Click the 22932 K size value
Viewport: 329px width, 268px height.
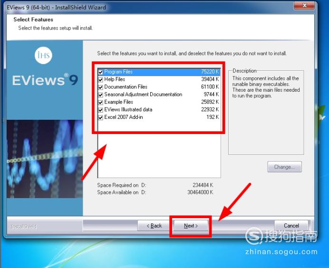[x=210, y=109]
